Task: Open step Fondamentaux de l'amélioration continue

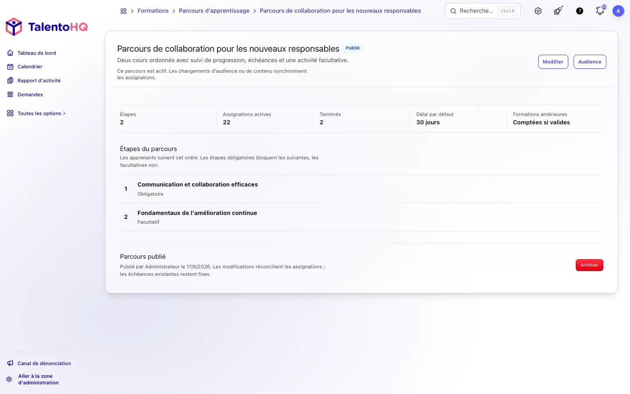Action: click(x=197, y=213)
